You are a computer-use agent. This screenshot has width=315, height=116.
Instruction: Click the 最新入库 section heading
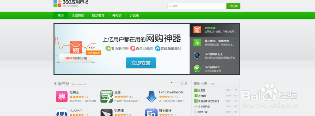[200, 83]
